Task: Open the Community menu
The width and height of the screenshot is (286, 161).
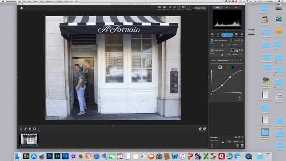Action: [68, 1]
